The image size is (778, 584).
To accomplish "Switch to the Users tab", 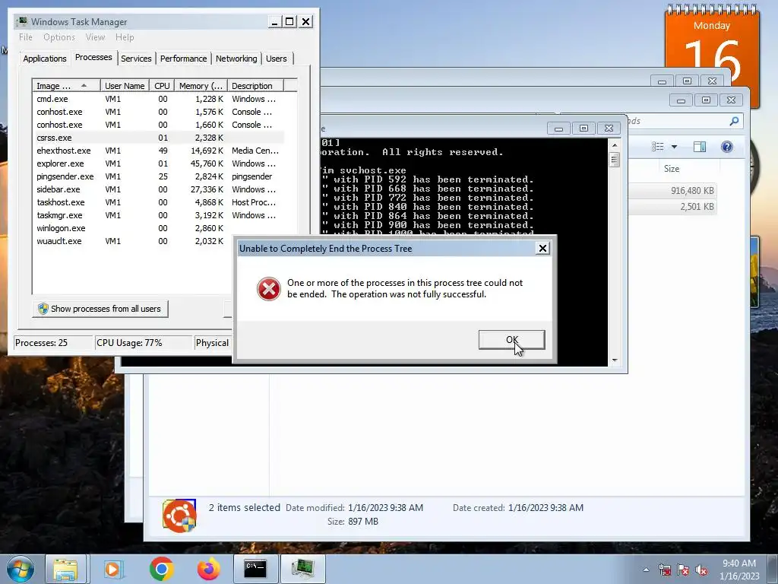I will [277, 59].
